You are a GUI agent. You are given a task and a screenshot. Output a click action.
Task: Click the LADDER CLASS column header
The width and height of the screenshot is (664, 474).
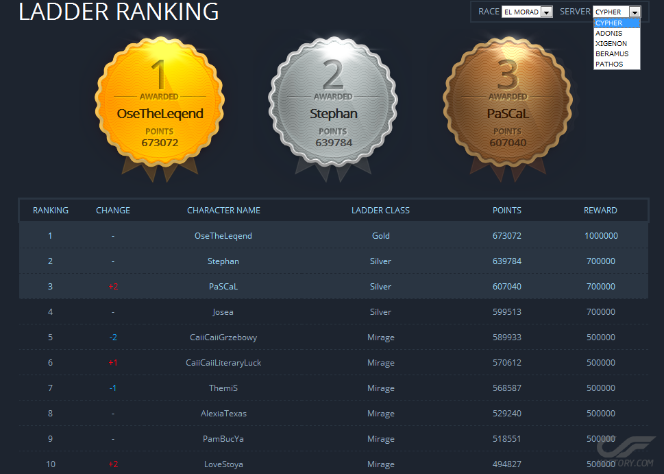(381, 211)
